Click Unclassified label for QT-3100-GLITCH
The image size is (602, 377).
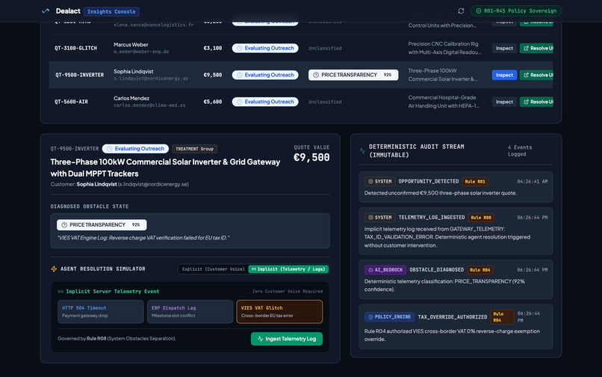click(x=325, y=48)
